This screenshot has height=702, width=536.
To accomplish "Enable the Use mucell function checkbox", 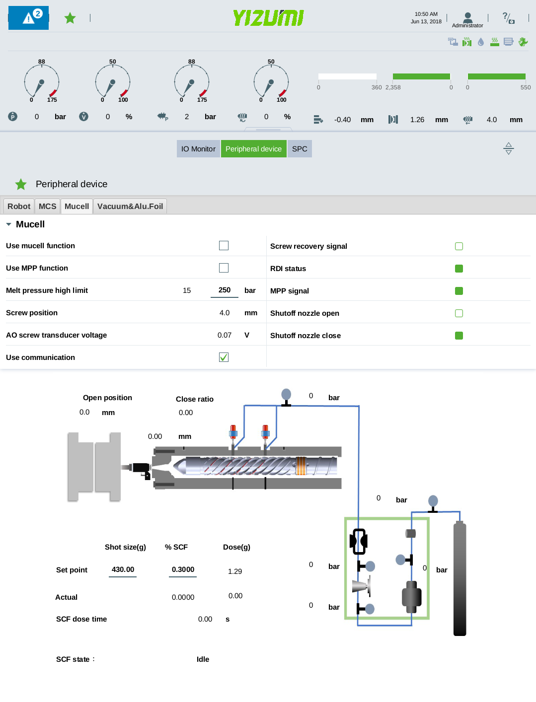I will [224, 246].
